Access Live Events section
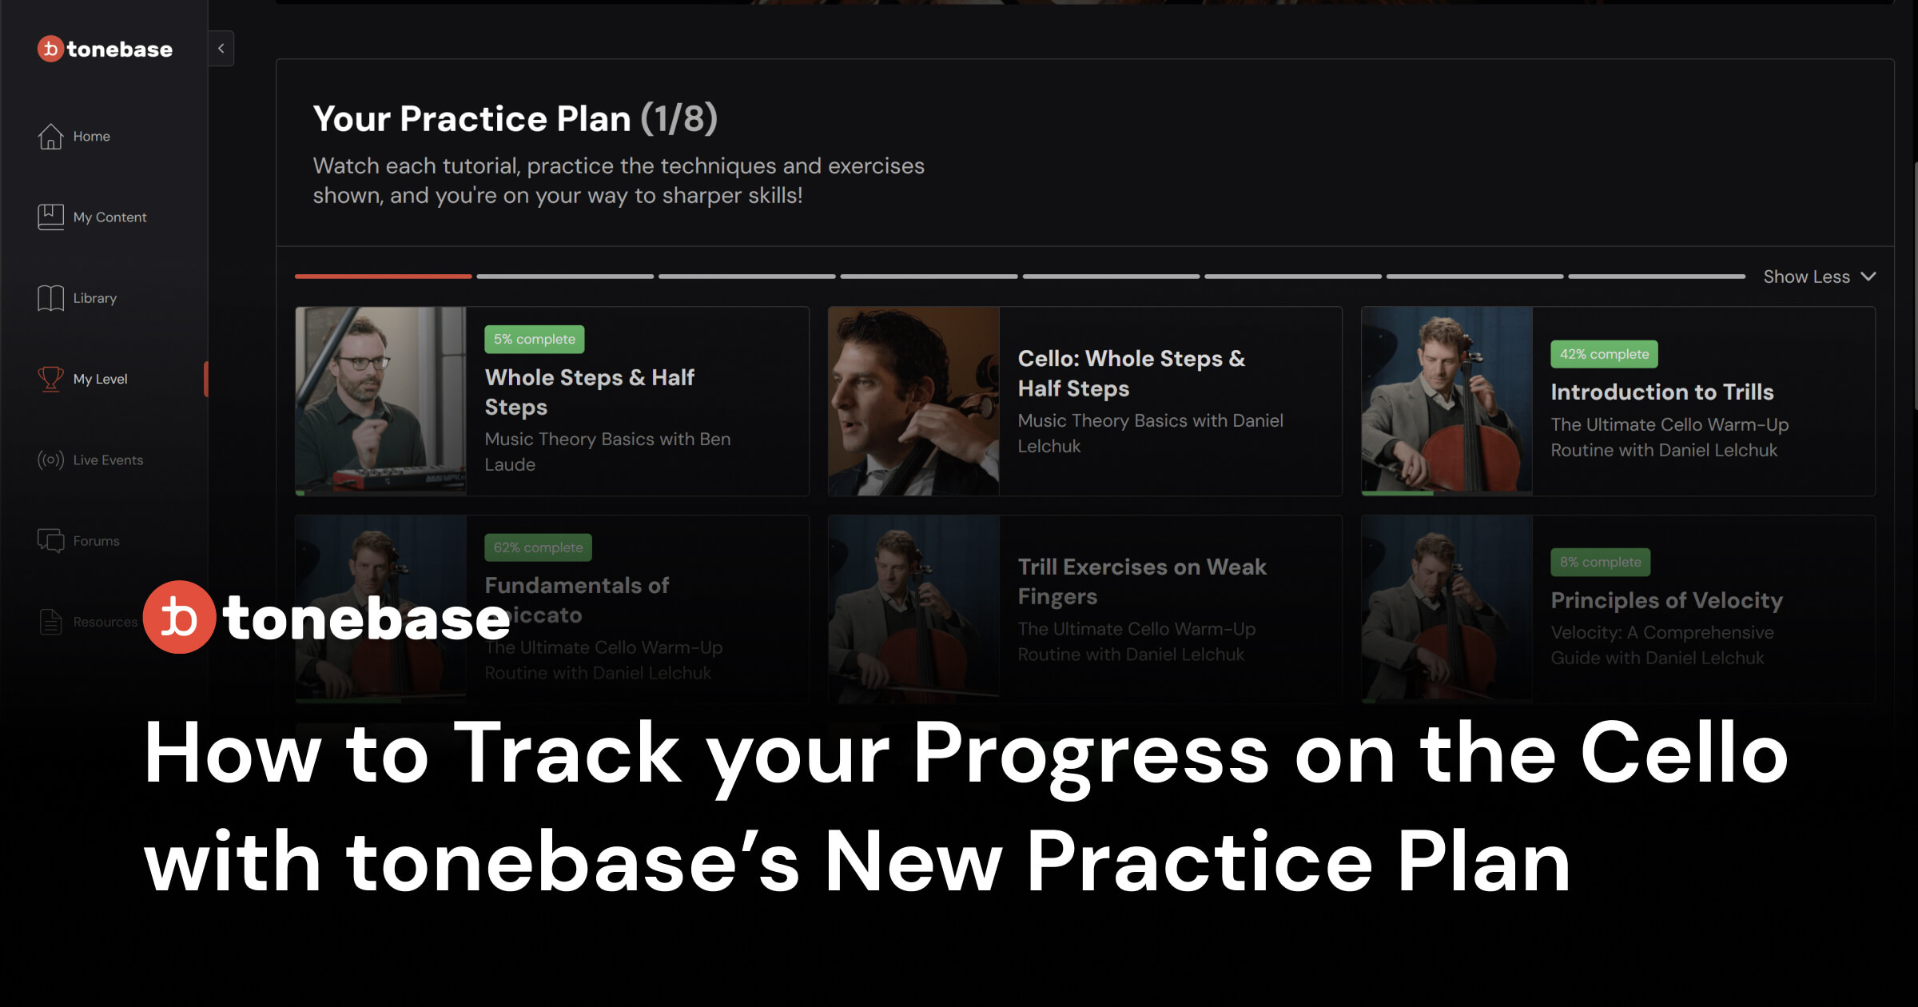Image resolution: width=1918 pixels, height=1007 pixels. click(105, 459)
